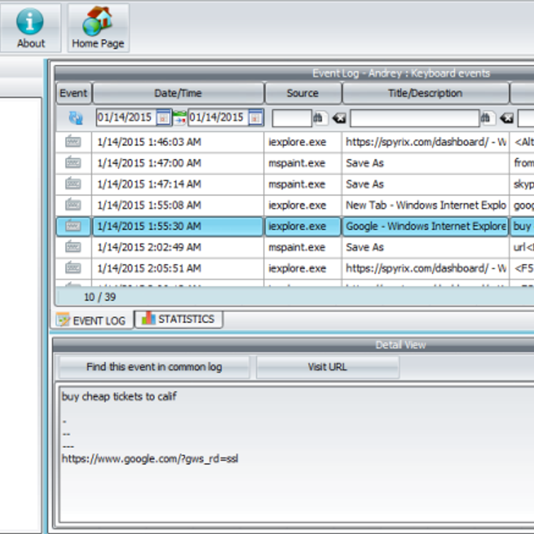The image size is (534, 534).
Task: Click inside the Source filter input field
Action: pos(291,118)
